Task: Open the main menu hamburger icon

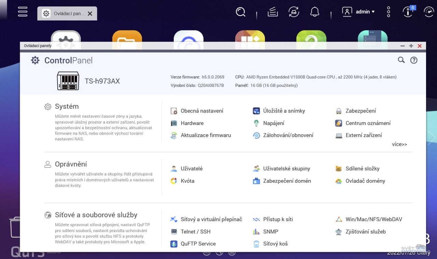Action: point(23,11)
